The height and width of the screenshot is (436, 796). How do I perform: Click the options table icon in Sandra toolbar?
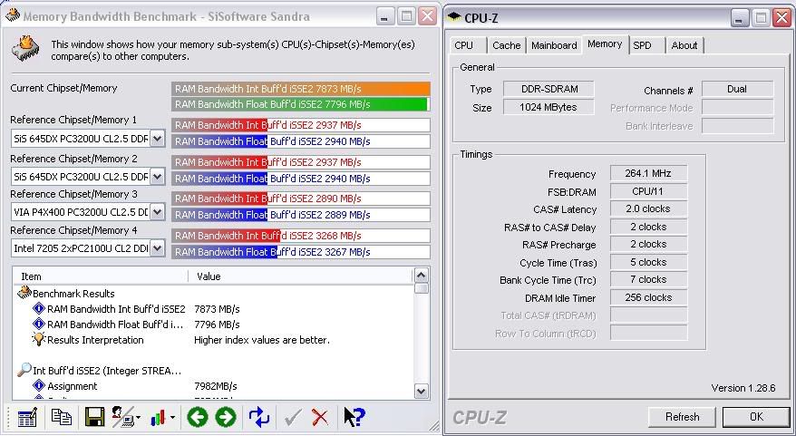tap(27, 418)
